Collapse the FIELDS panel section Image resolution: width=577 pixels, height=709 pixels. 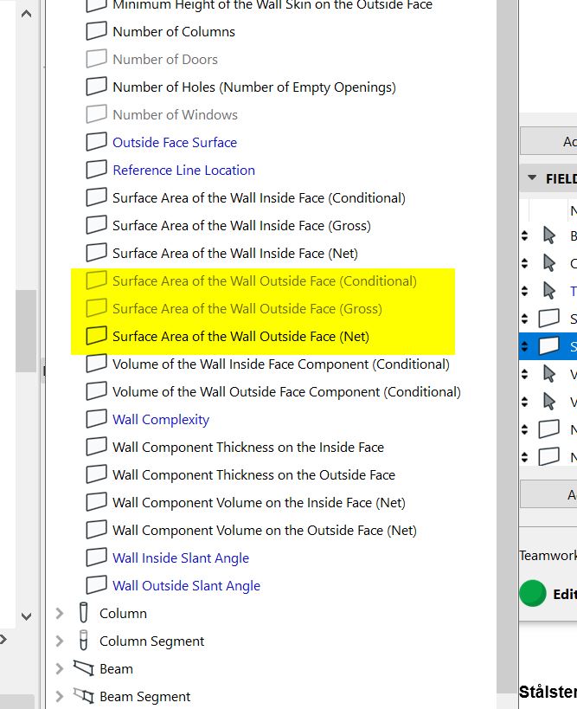pyautogui.click(x=531, y=179)
